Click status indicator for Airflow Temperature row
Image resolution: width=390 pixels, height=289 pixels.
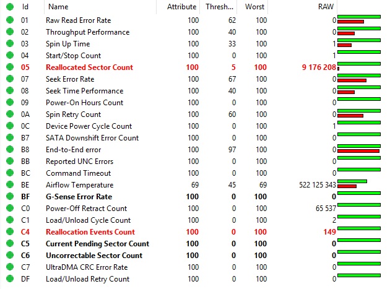click(9, 185)
